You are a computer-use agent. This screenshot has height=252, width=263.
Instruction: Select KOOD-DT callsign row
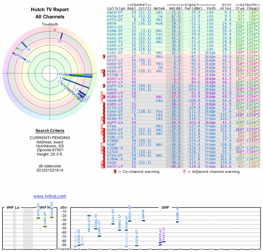pos(115,64)
